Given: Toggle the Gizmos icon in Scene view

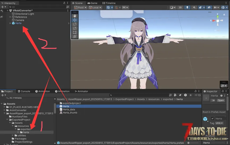Looking at the screenshot, I should pyautogui.click(x=223, y=7).
